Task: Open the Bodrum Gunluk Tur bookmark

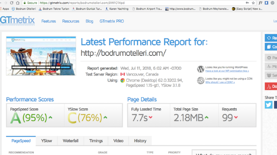Action: 87,9
